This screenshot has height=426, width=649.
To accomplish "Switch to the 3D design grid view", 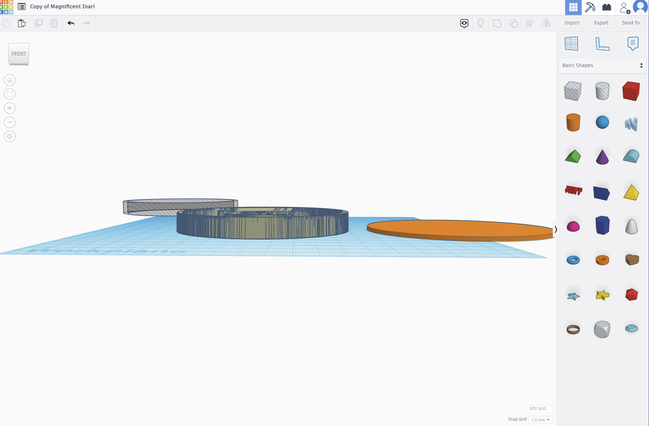I will click(x=573, y=7).
